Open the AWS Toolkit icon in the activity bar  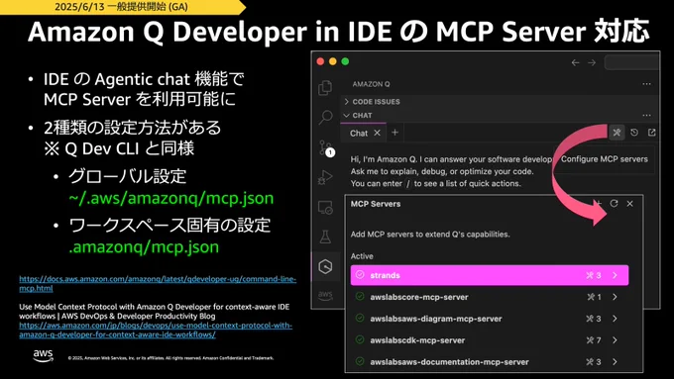(x=325, y=295)
